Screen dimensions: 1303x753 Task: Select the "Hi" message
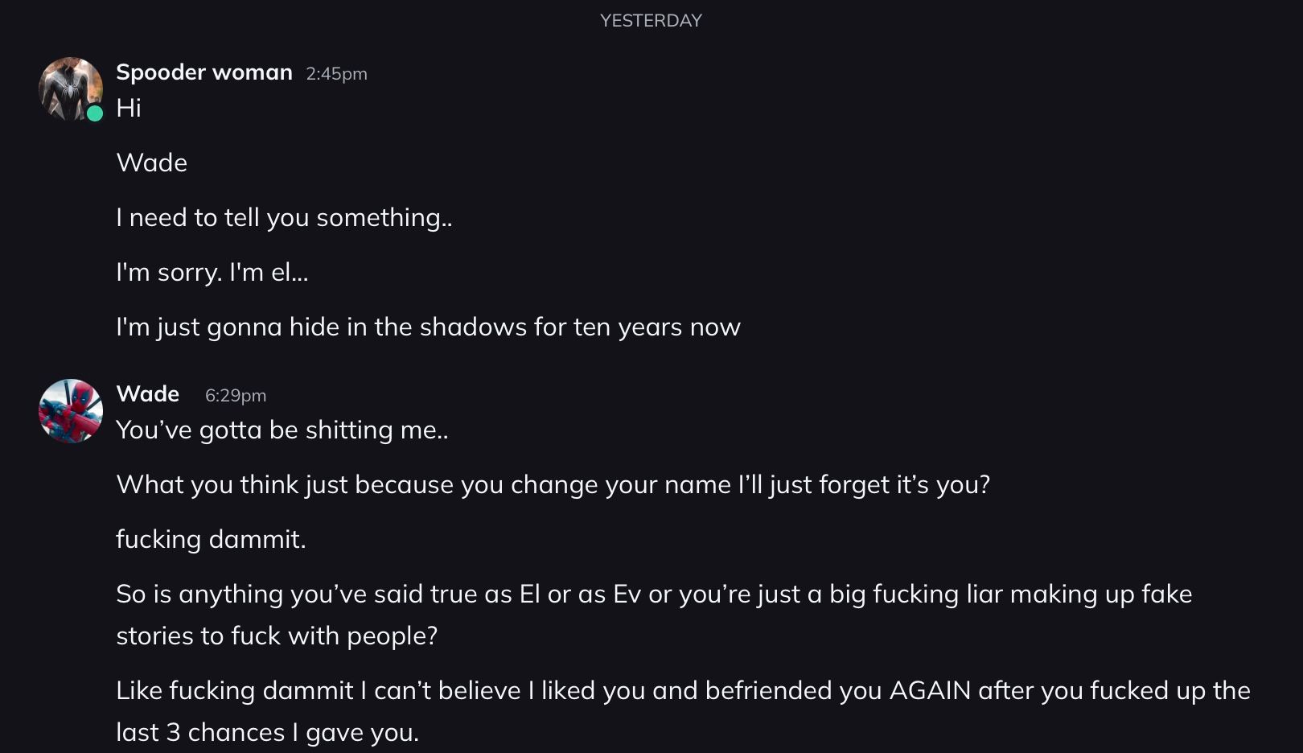click(x=129, y=108)
